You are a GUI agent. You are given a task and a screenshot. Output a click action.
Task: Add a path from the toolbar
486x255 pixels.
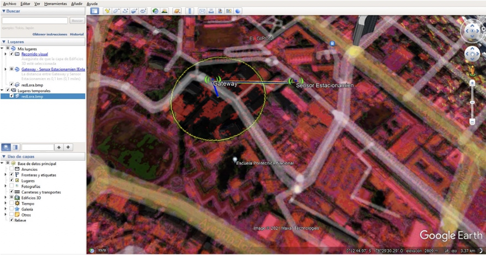coord(125,11)
